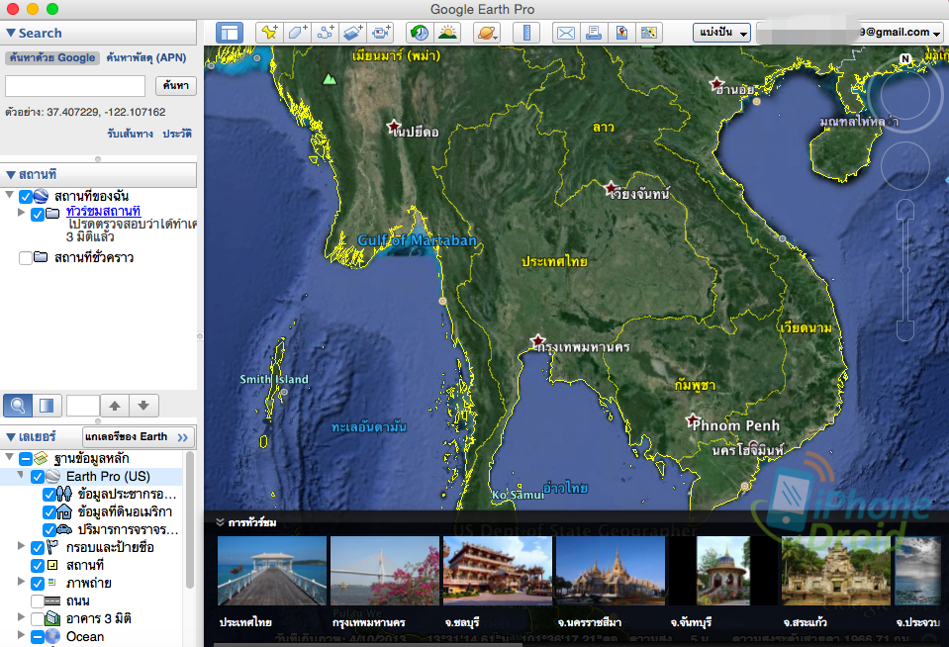The height and width of the screenshot is (647, 949).
Task: Open the กรุงเทพมหานคร bridge thumbnail
Action: pyautogui.click(x=385, y=571)
